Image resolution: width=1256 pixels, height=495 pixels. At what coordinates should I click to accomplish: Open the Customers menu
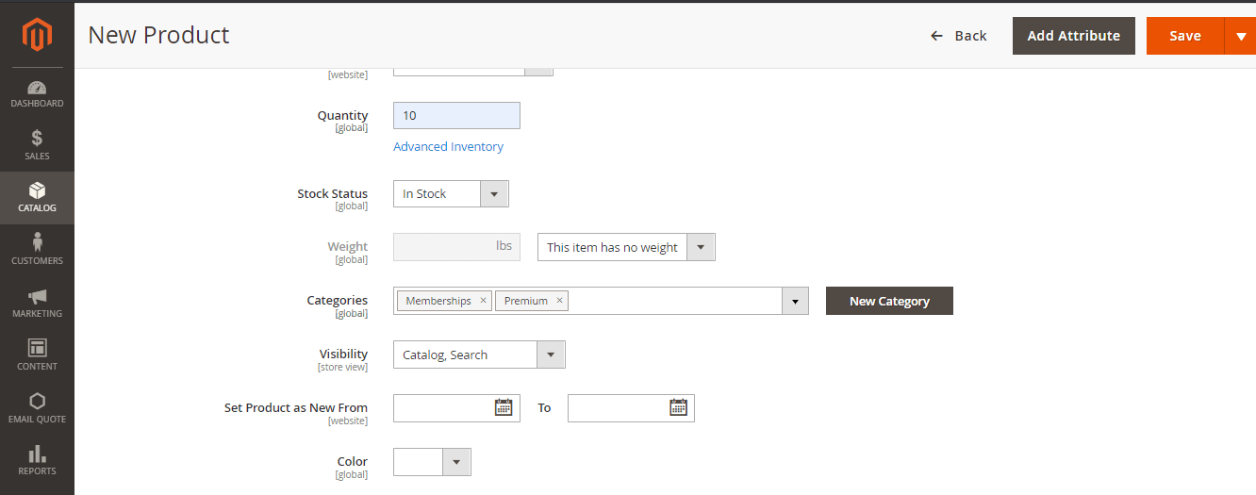pos(37,250)
